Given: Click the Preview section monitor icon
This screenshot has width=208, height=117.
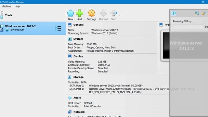Looking at the screenshot, I should (x=161, y=25).
